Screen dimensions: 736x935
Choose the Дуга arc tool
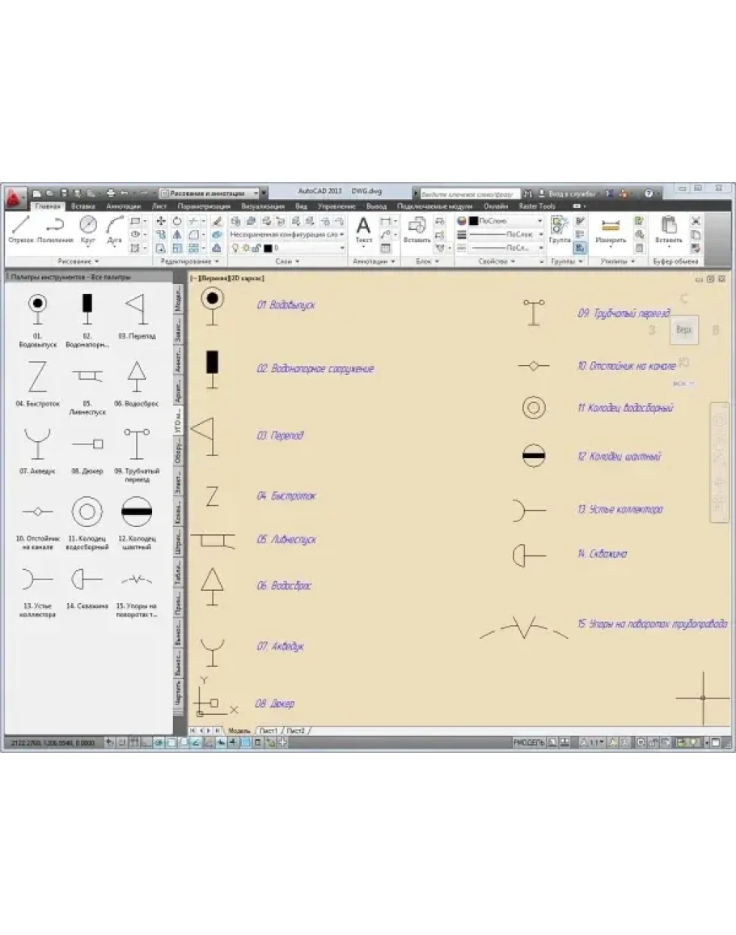(114, 228)
